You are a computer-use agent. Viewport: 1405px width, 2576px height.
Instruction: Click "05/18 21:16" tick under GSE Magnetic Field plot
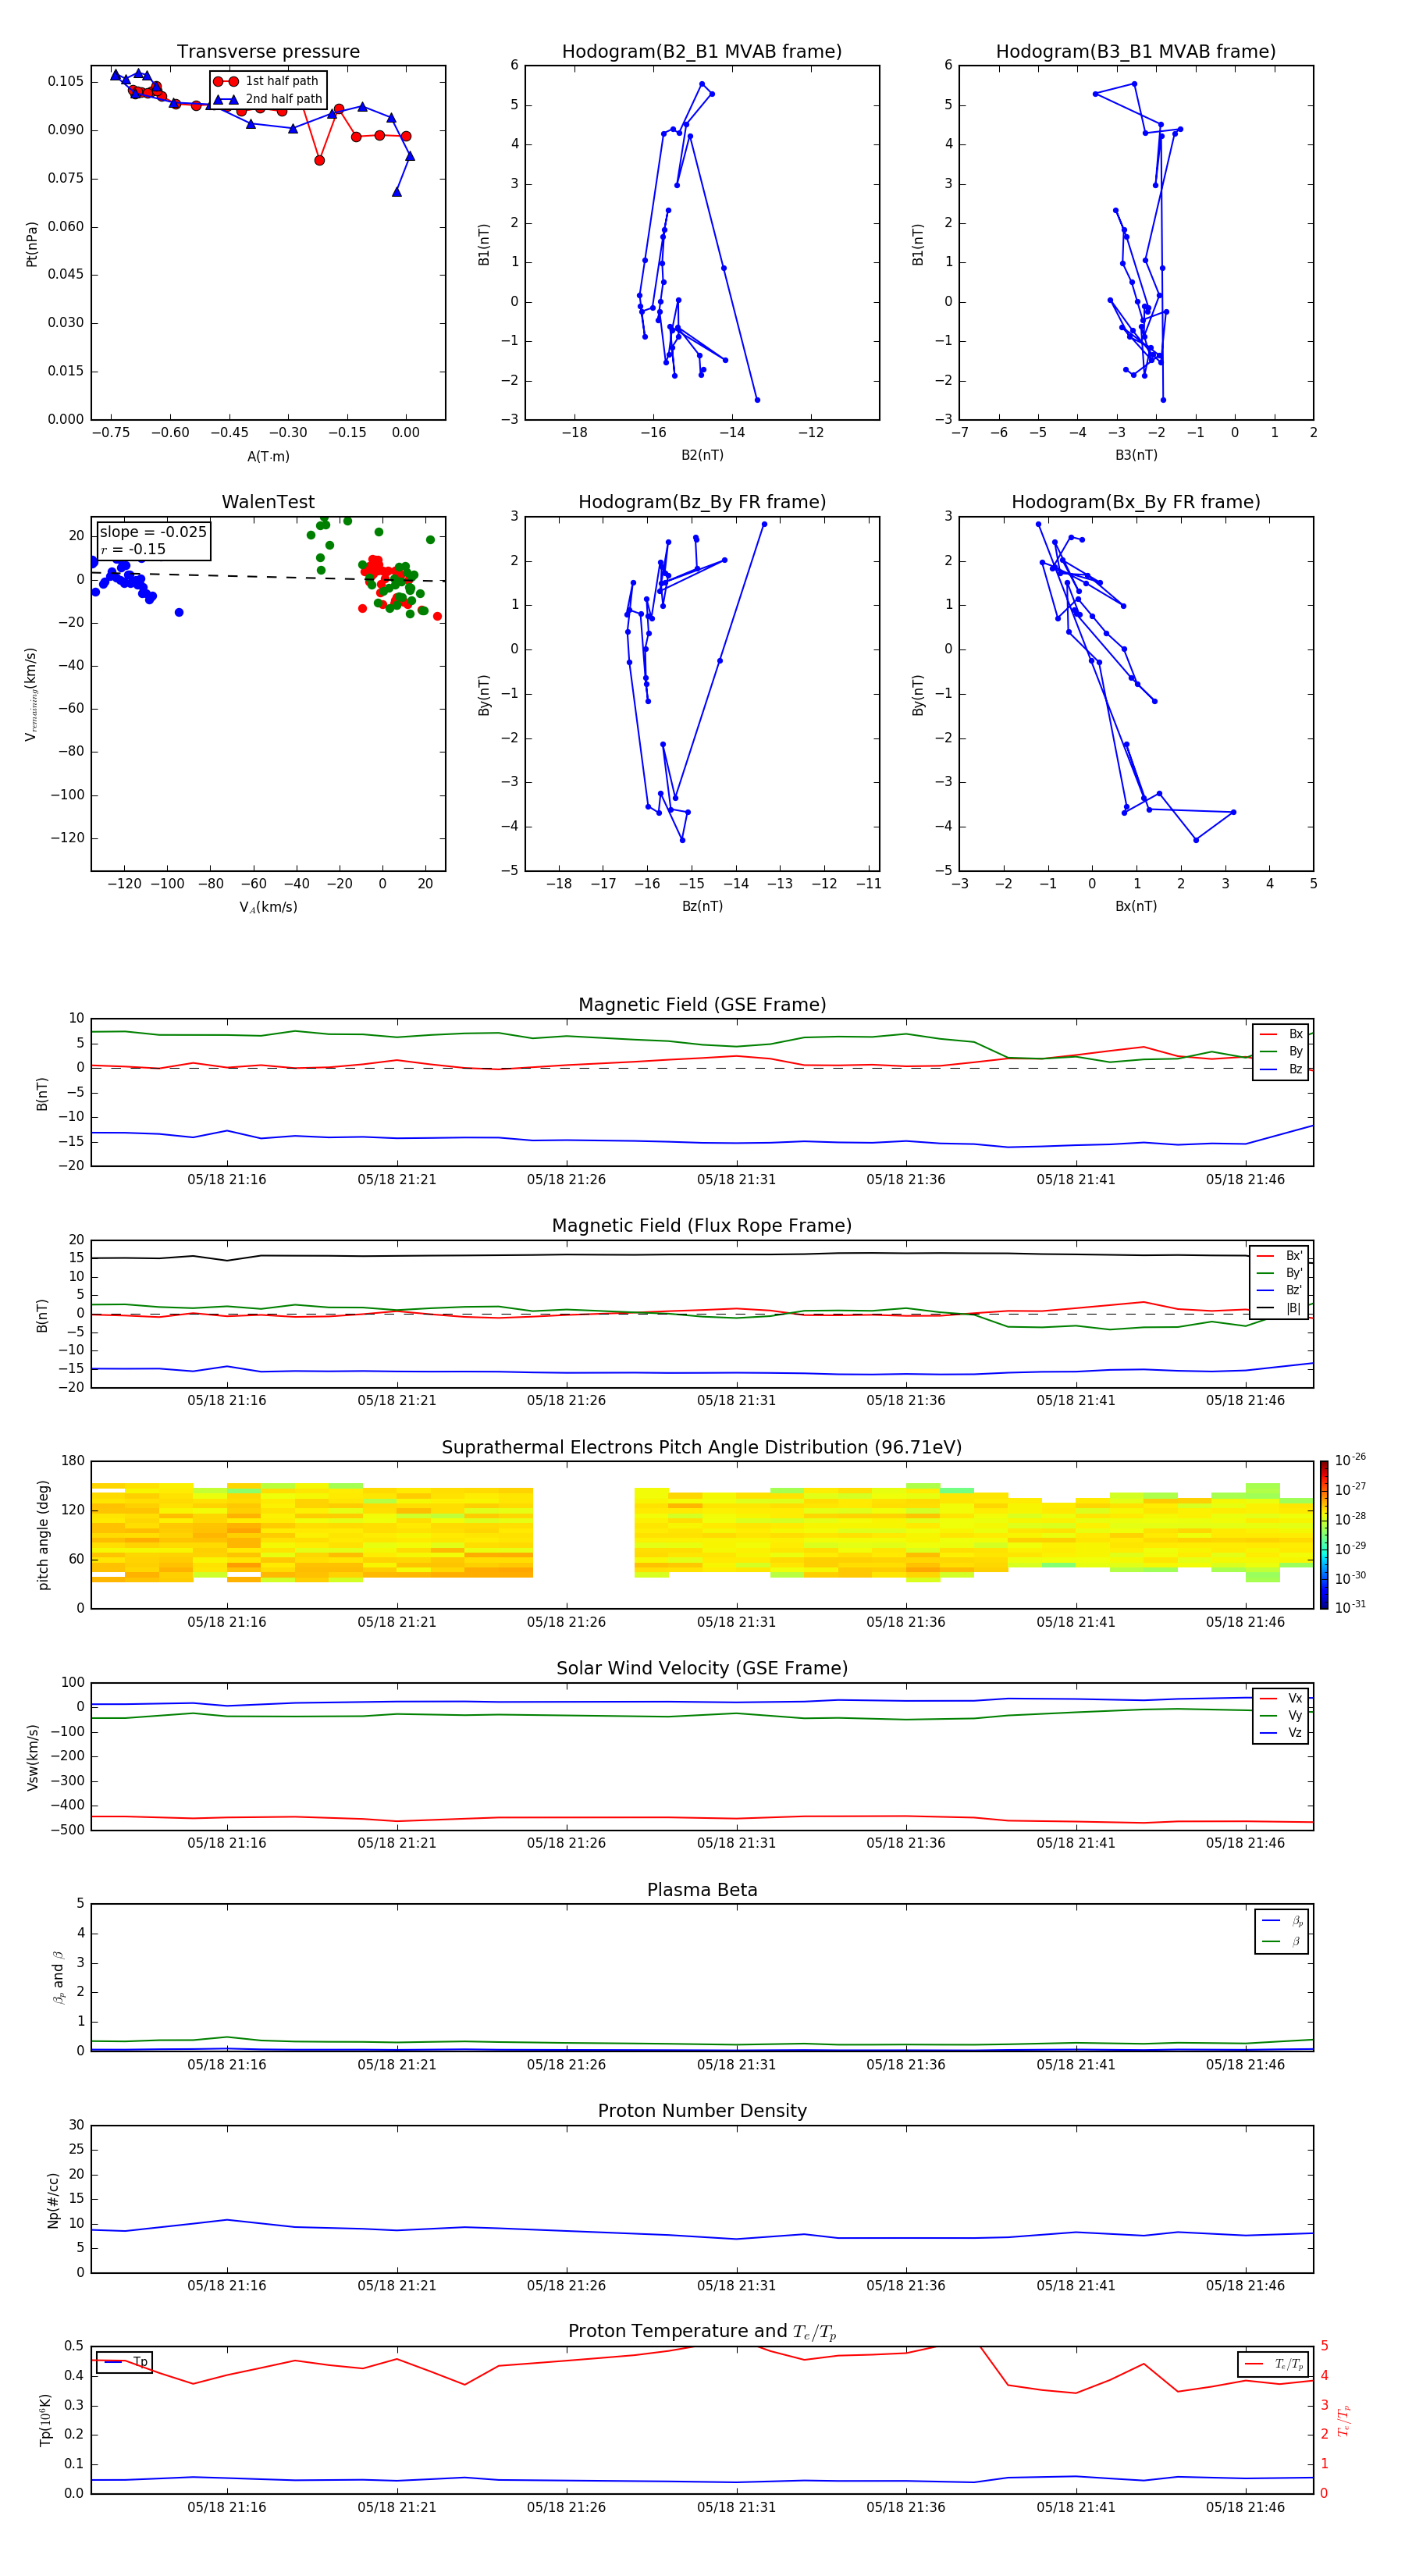227,1179
